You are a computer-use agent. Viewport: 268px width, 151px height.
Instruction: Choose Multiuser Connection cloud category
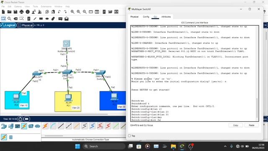(x=37, y=126)
